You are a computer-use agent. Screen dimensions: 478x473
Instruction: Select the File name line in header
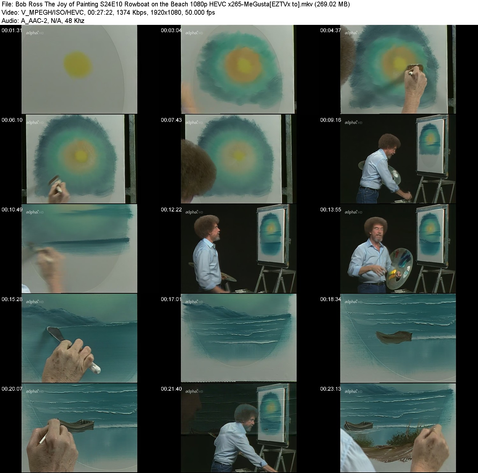[x=176, y=4]
